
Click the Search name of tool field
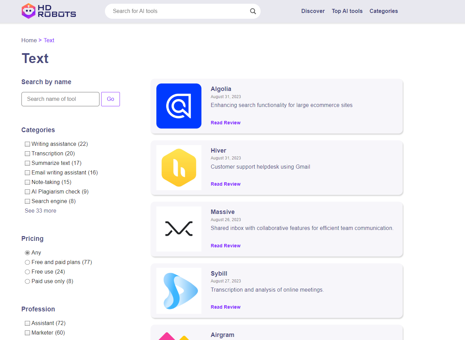[60, 99]
